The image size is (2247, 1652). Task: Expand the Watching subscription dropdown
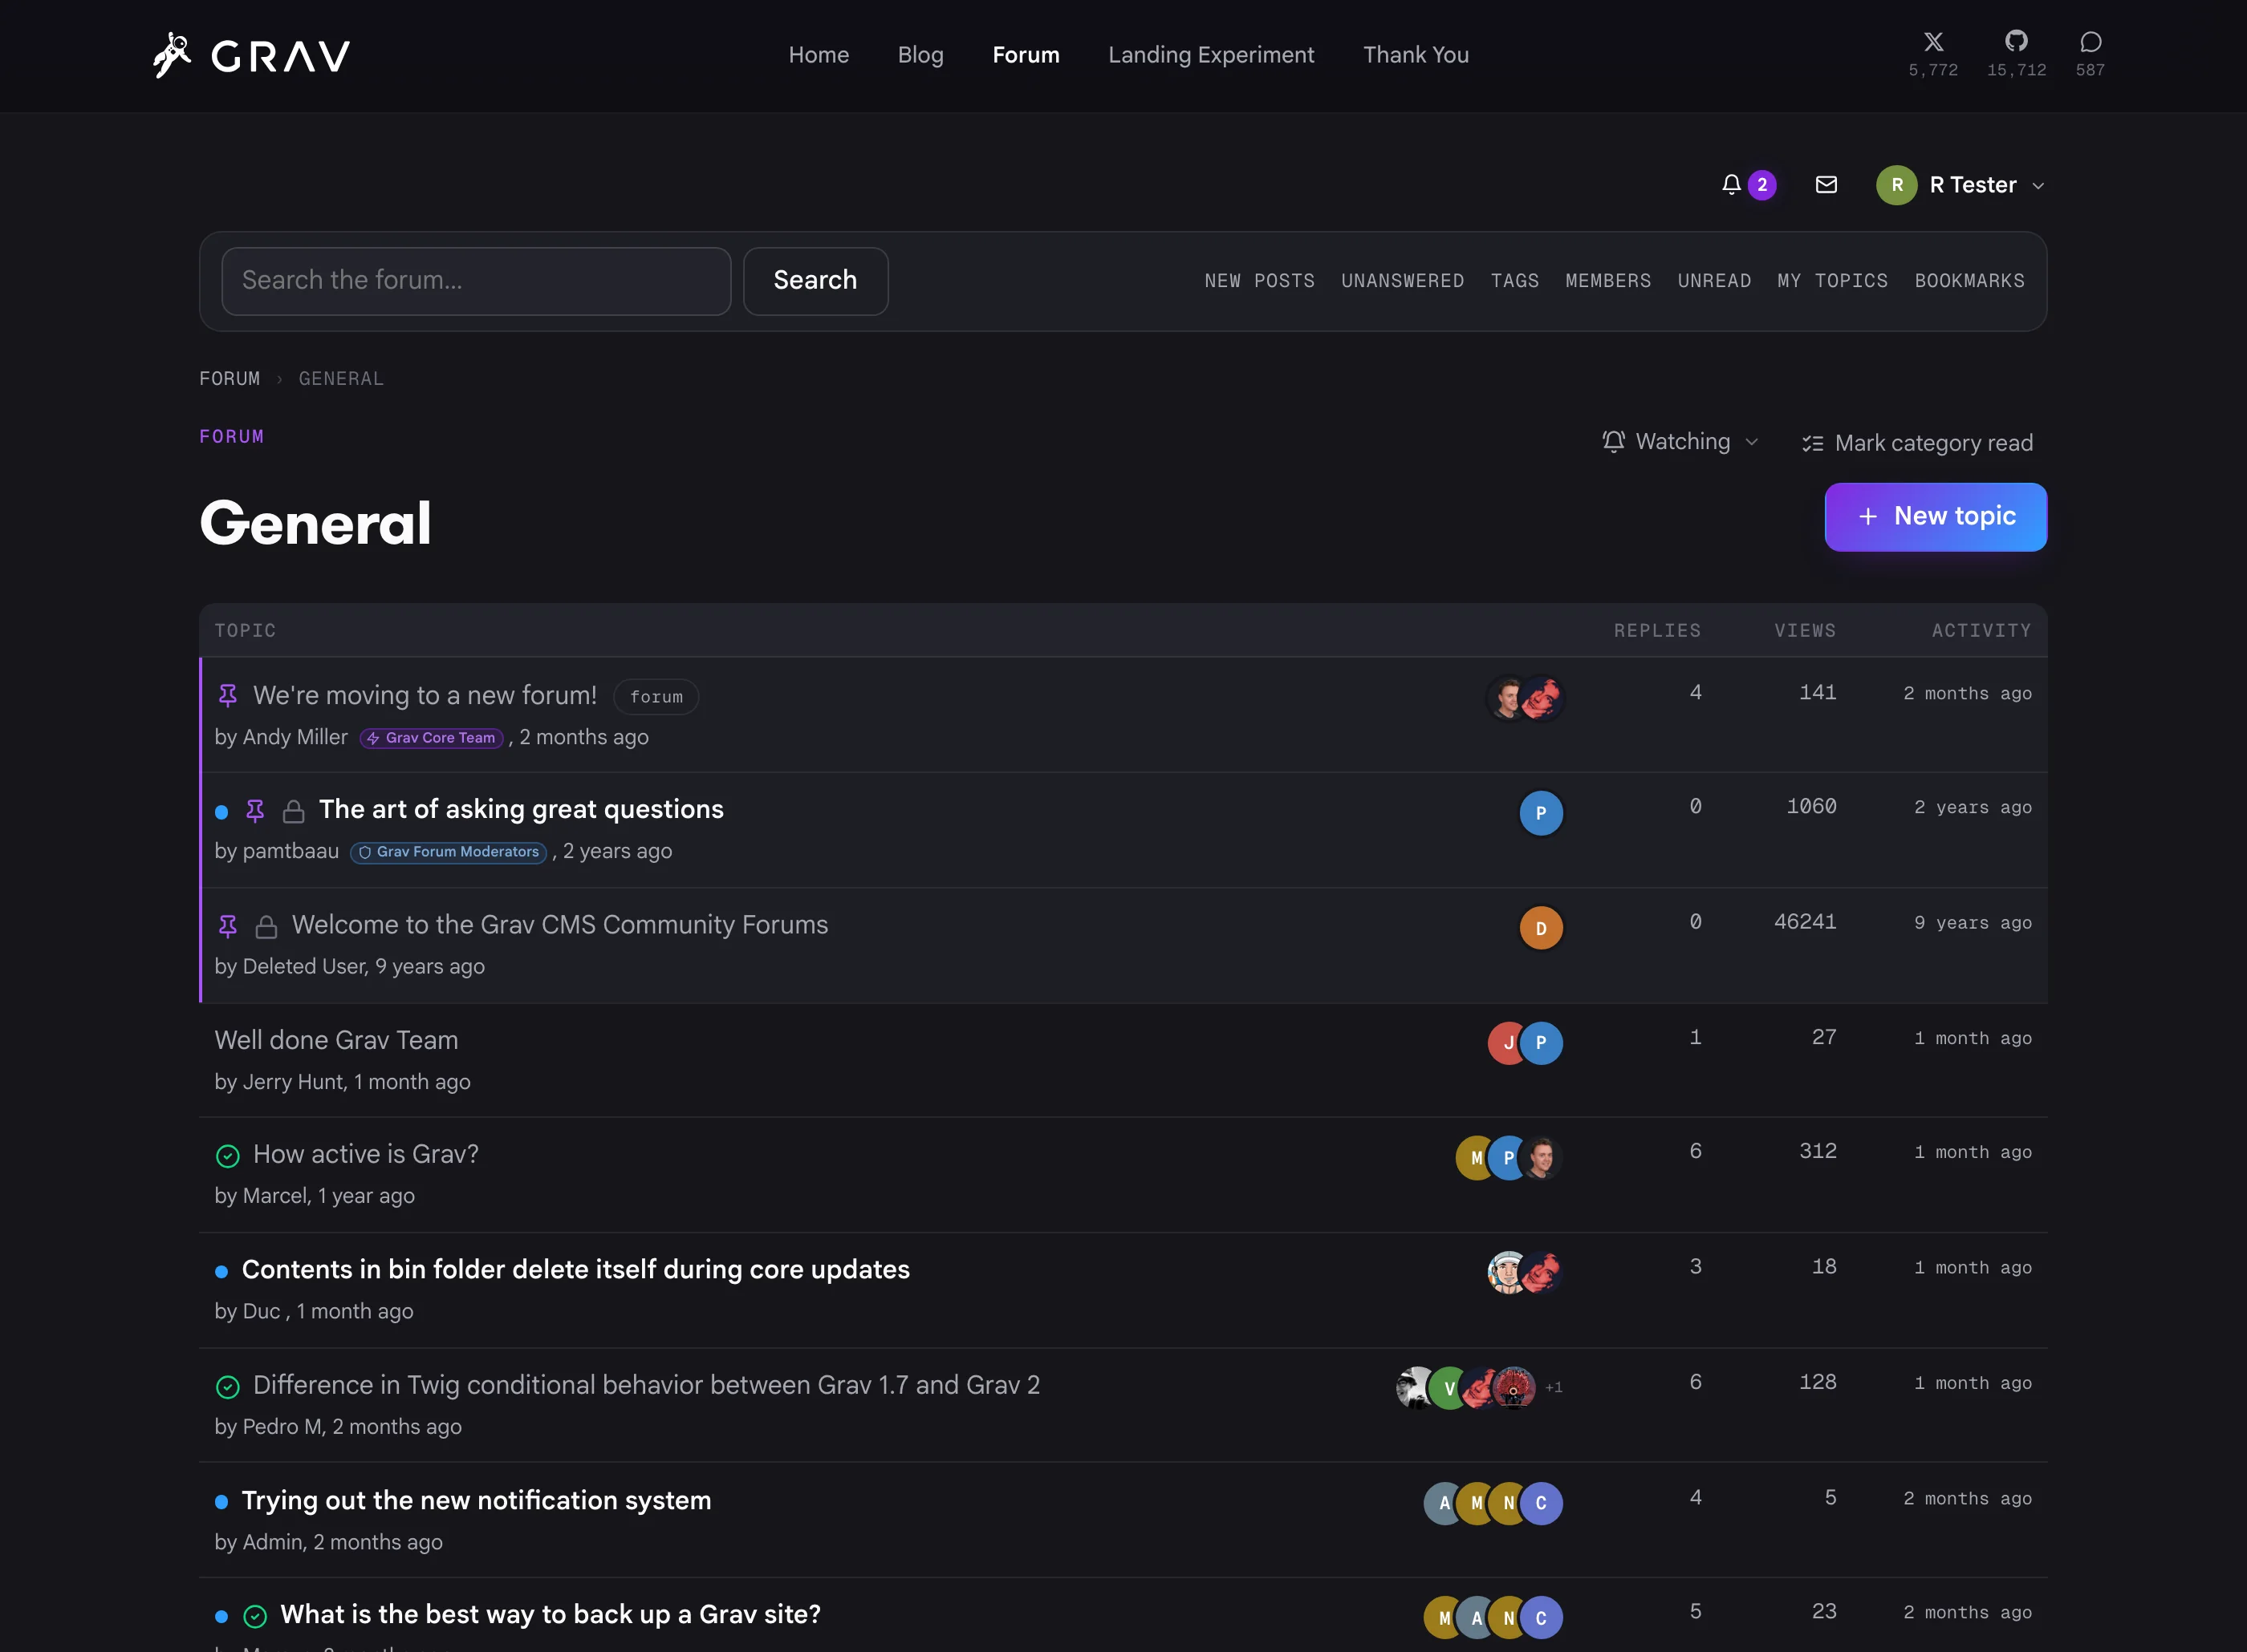(x=1680, y=442)
